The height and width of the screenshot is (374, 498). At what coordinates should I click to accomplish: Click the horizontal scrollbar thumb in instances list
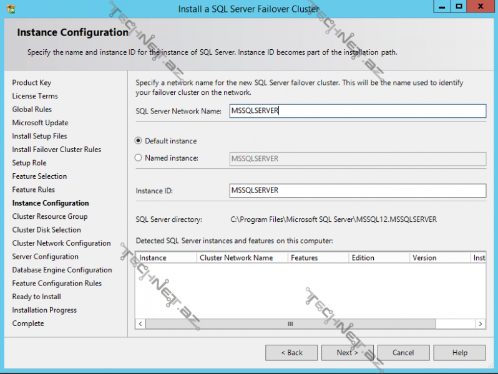290,324
